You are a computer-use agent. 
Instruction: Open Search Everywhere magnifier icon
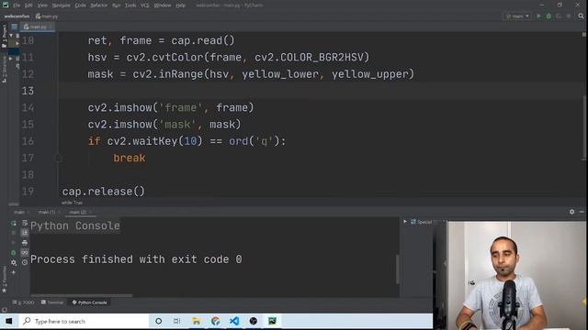[581, 16]
